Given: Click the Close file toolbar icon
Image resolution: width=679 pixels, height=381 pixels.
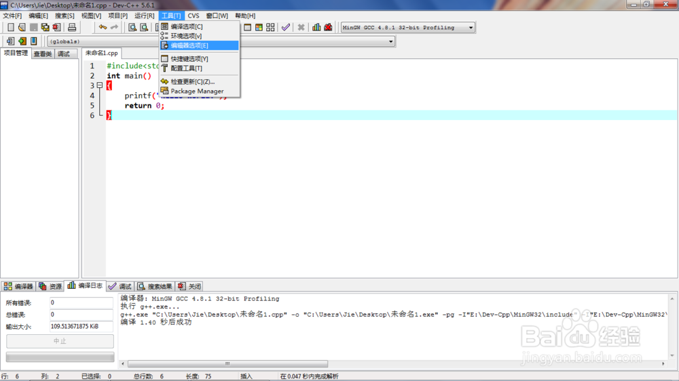Looking at the screenshot, I should coord(56,27).
